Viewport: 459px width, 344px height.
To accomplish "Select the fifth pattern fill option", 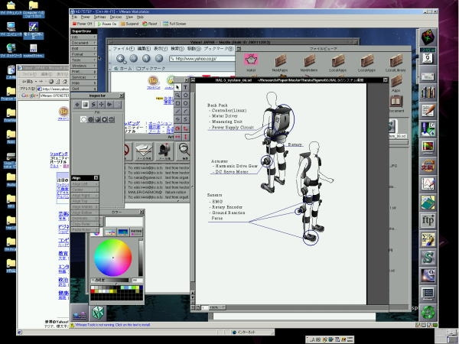I will tap(112, 119).
